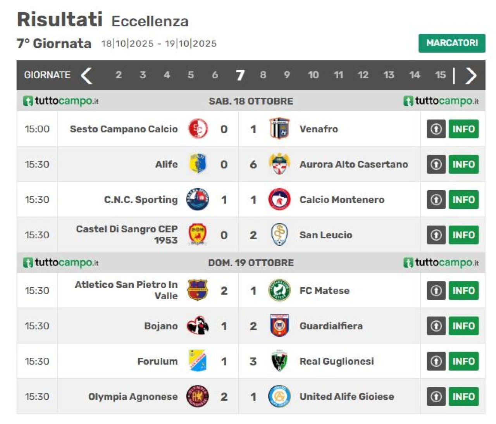
Task: Select giornata 8 in the navigation bar
Action: [x=263, y=75]
